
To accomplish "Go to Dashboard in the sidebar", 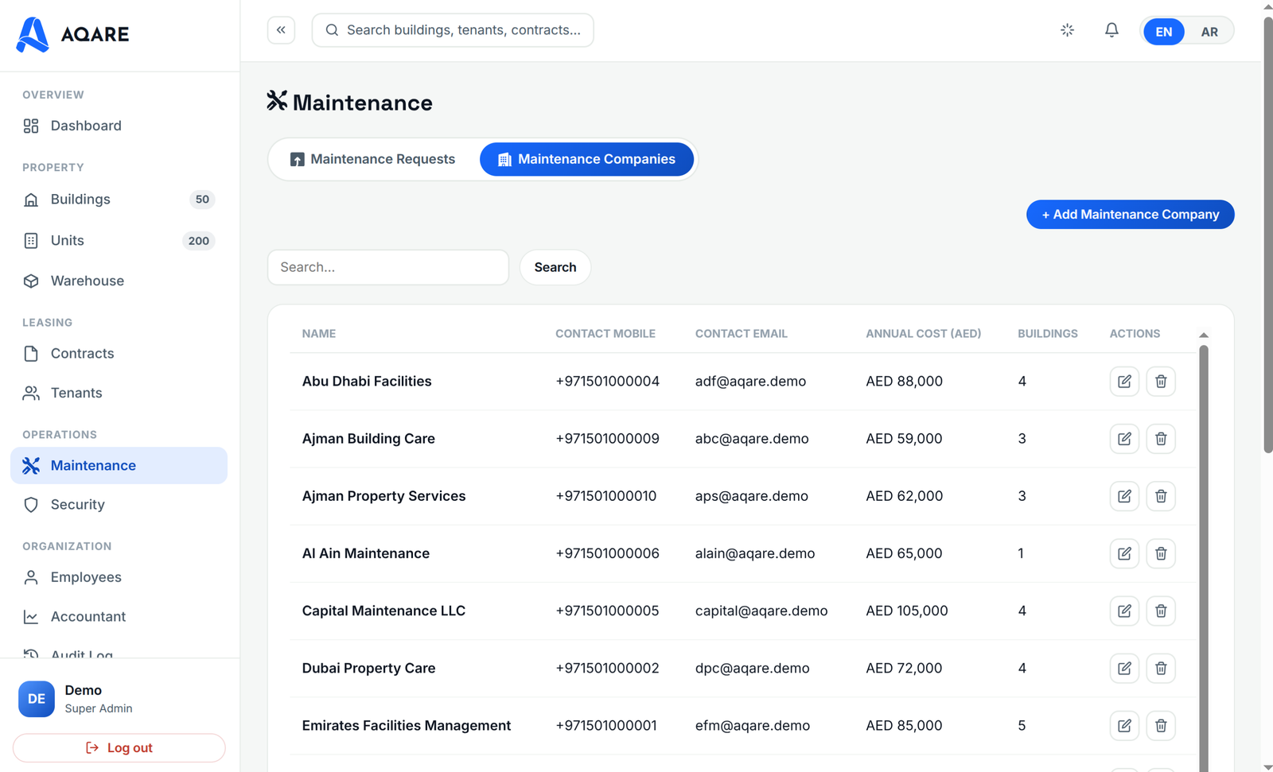I will click(x=119, y=126).
